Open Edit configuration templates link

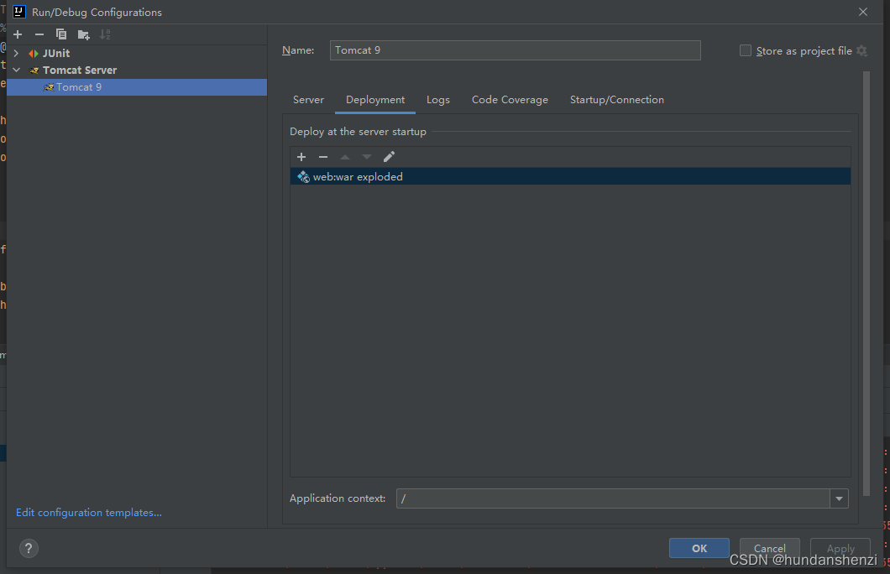pyautogui.click(x=88, y=512)
